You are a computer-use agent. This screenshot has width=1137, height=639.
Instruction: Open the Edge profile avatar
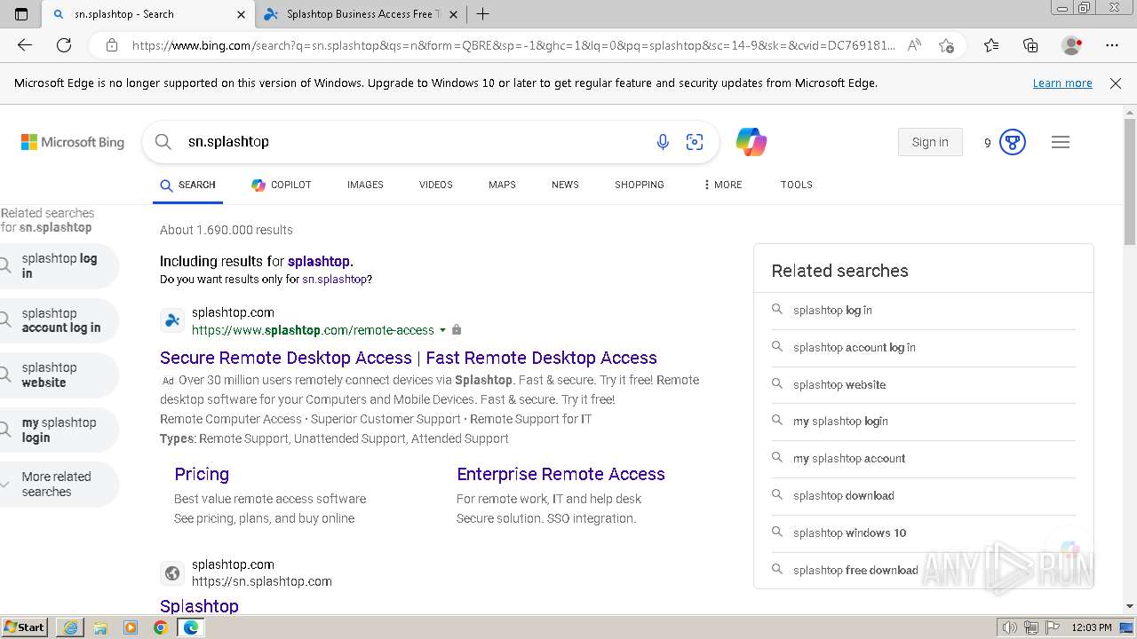pos(1072,45)
